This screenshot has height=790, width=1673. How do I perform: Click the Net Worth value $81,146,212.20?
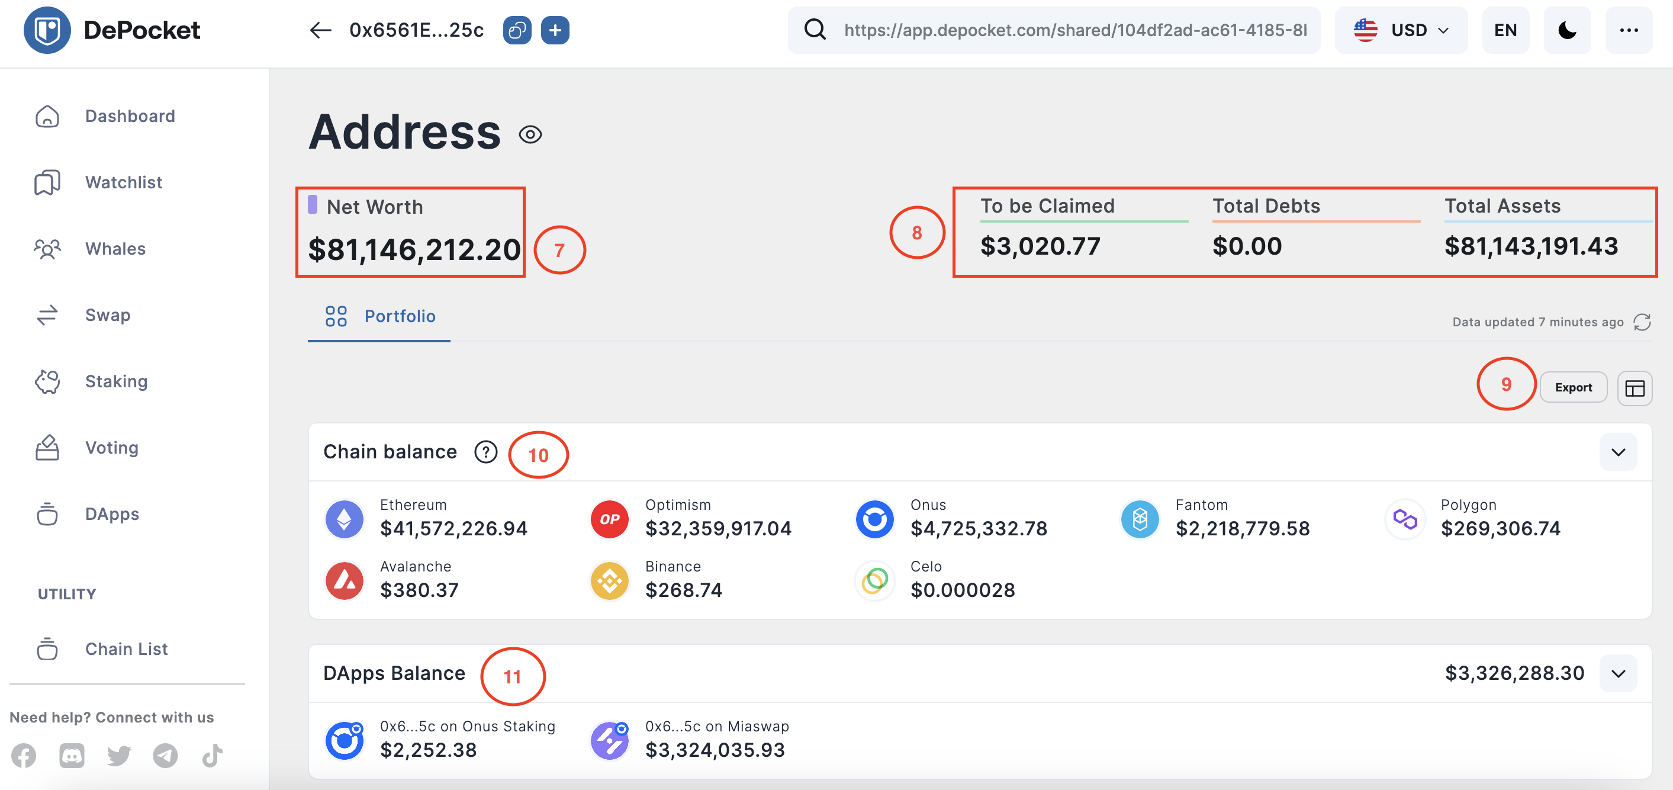pyautogui.click(x=414, y=249)
